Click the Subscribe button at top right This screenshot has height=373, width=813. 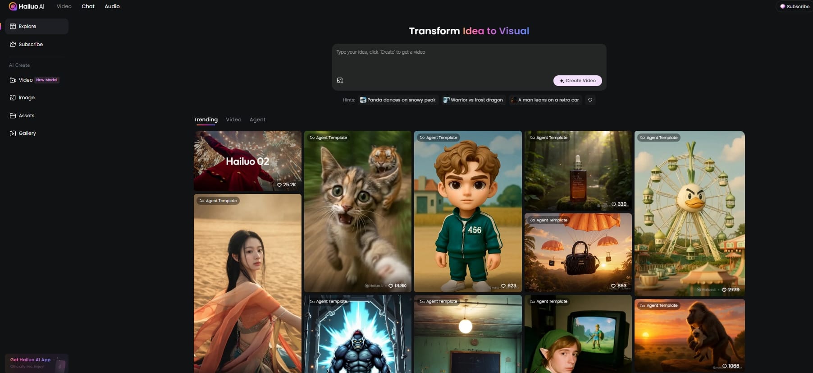tap(795, 6)
